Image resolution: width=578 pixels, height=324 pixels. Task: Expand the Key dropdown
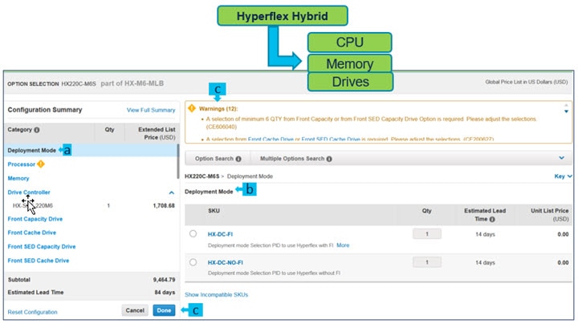(564, 175)
